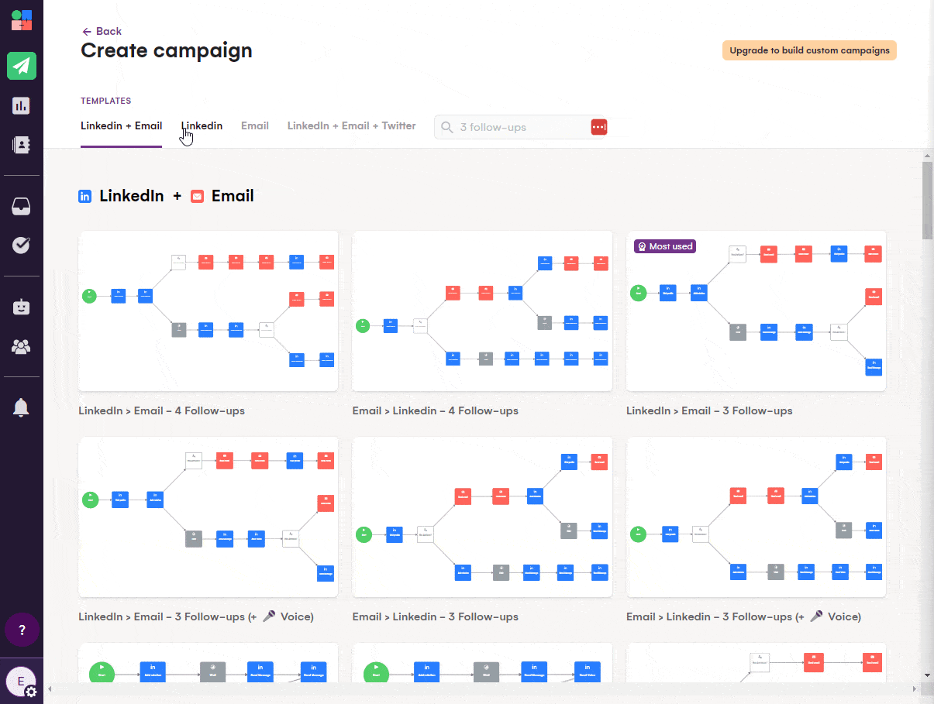The height and width of the screenshot is (704, 934).
Task: Click the TEMPLATES label
Action: coord(106,101)
